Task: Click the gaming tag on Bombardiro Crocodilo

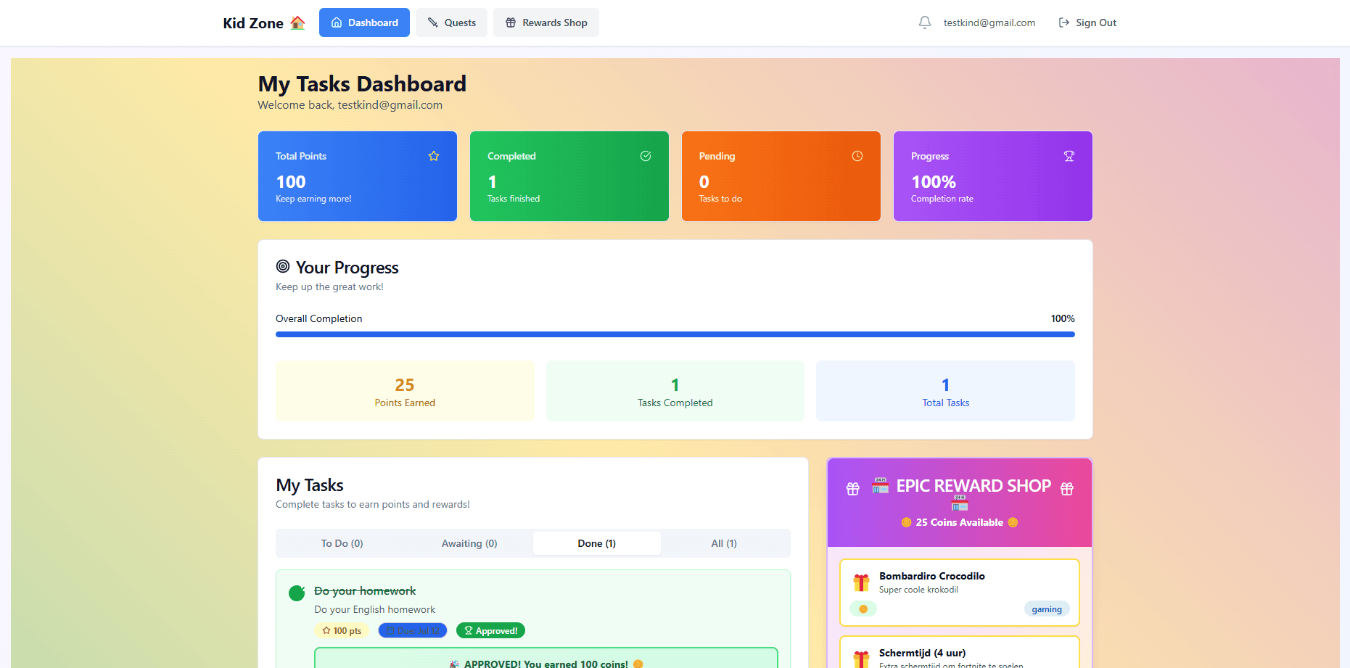Action: pyautogui.click(x=1046, y=609)
